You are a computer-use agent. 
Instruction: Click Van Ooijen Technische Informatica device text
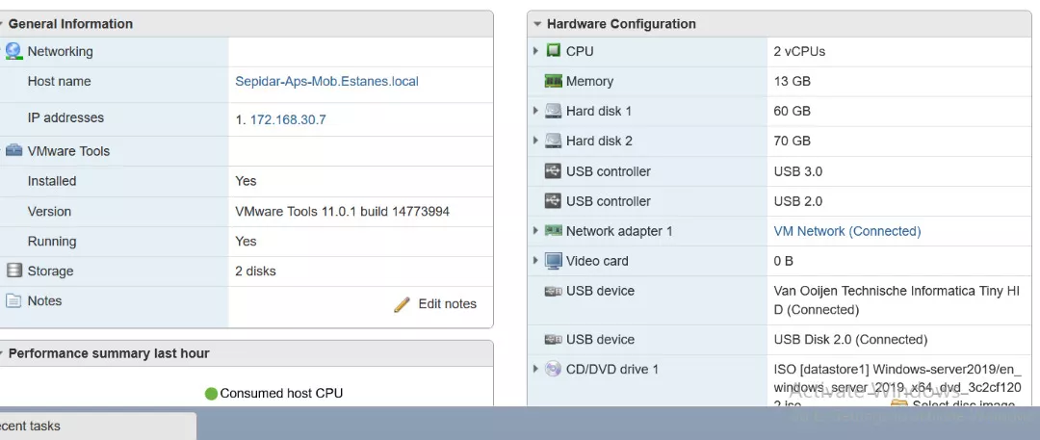[897, 300]
